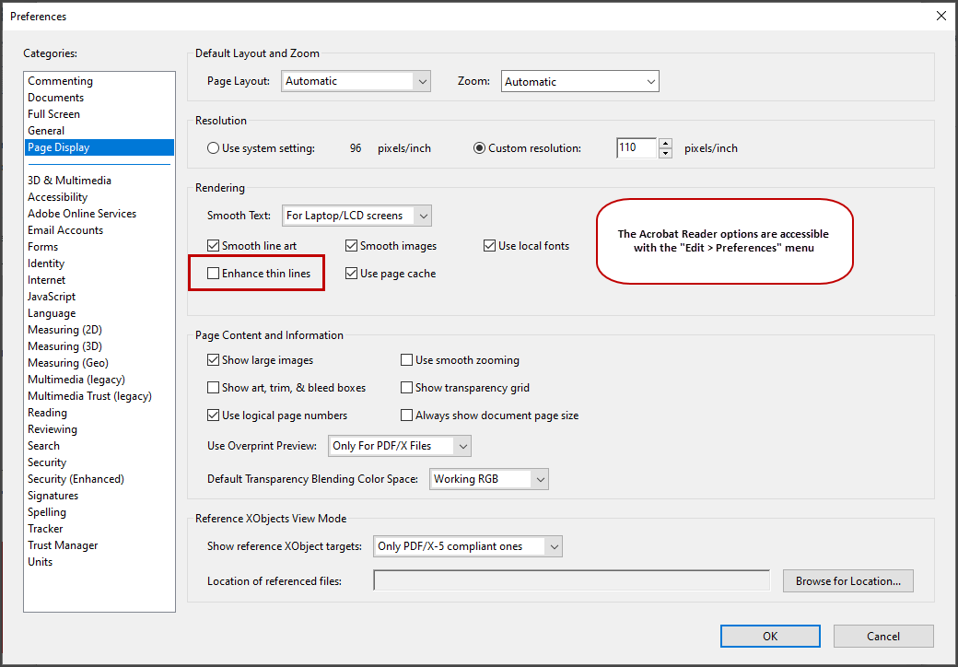The image size is (958, 667).
Task: Click the custom resolution value field
Action: click(637, 148)
